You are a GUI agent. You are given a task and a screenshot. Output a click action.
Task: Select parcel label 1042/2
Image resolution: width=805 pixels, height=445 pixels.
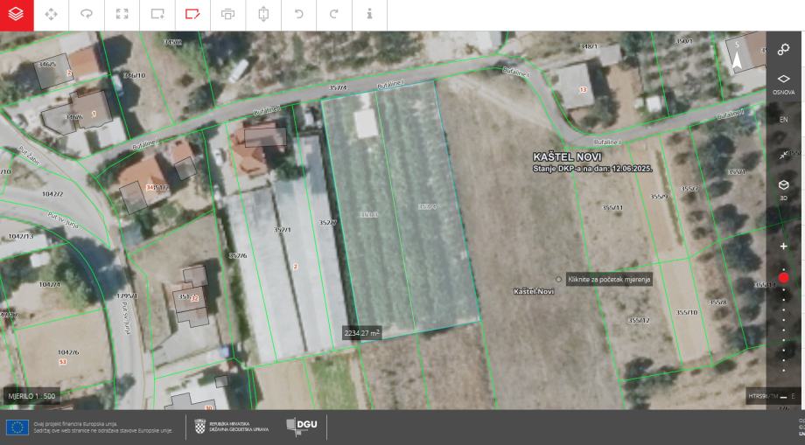[x=52, y=194]
